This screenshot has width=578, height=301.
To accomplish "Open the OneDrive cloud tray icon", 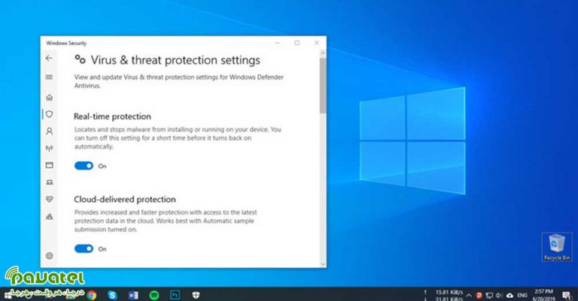I will [510, 295].
